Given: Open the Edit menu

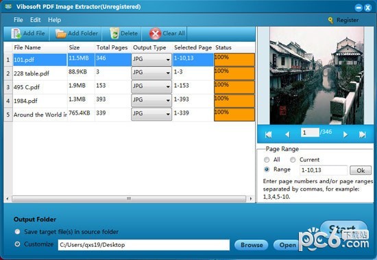Looking at the screenshot, I should (36, 20).
